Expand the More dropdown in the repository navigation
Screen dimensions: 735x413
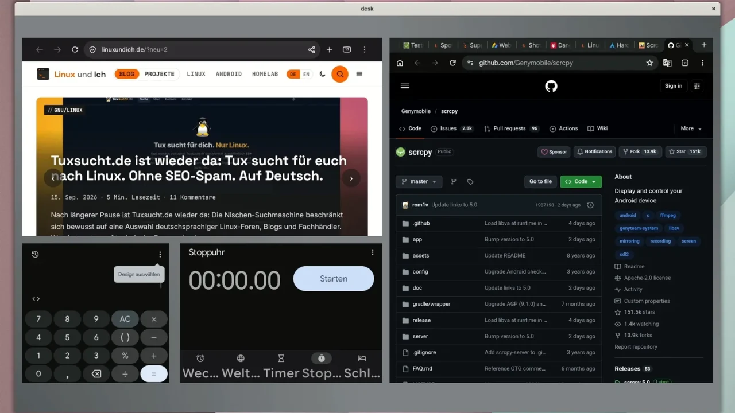click(x=691, y=128)
